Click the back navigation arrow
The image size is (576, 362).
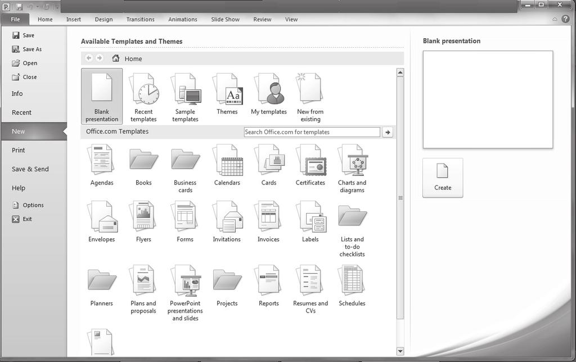88,58
